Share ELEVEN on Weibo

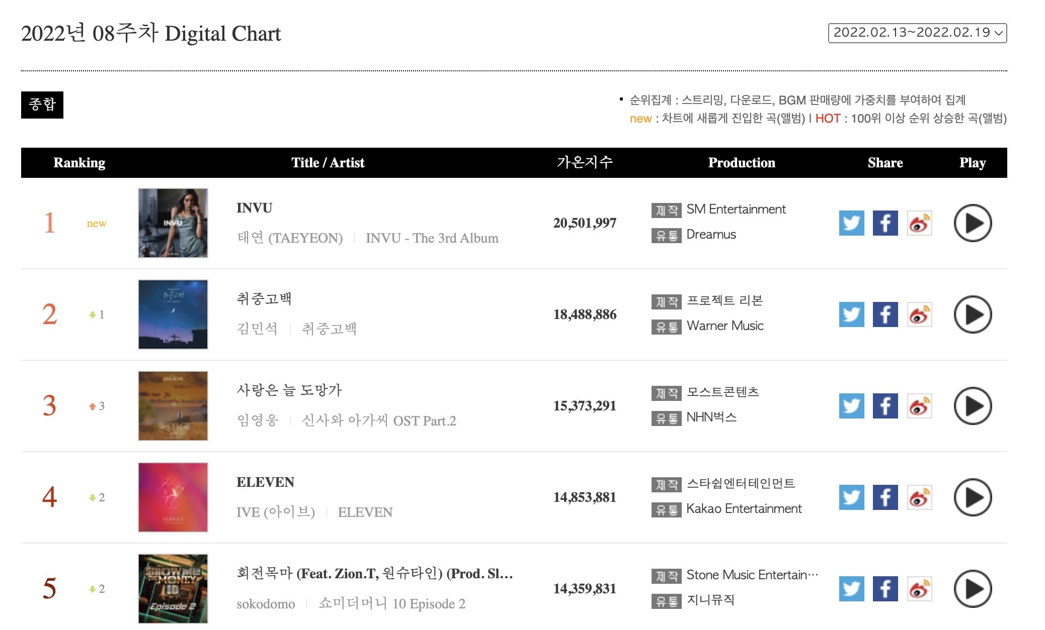pyautogui.click(x=919, y=497)
